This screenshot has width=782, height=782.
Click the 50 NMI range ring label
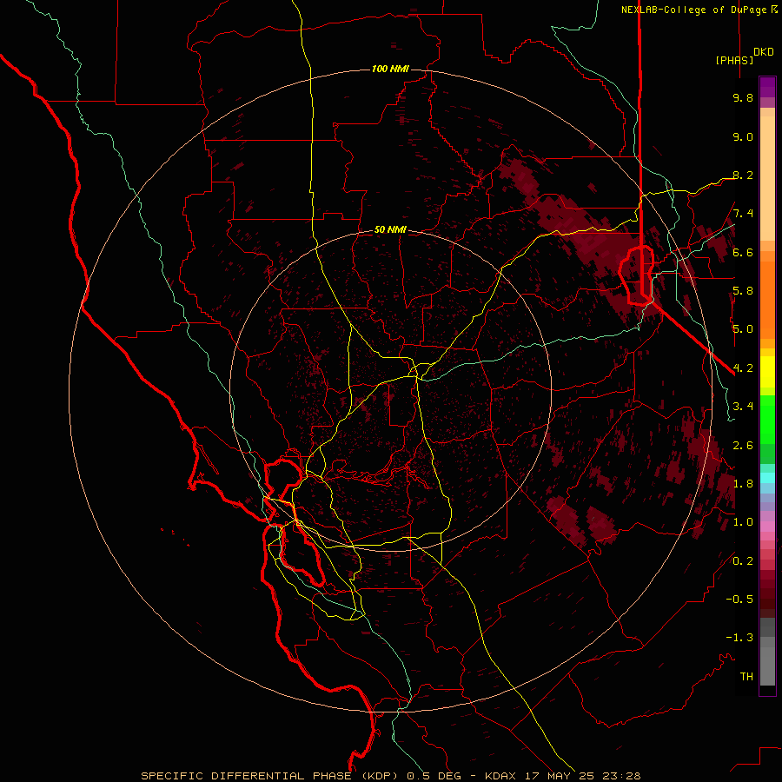pyautogui.click(x=390, y=229)
